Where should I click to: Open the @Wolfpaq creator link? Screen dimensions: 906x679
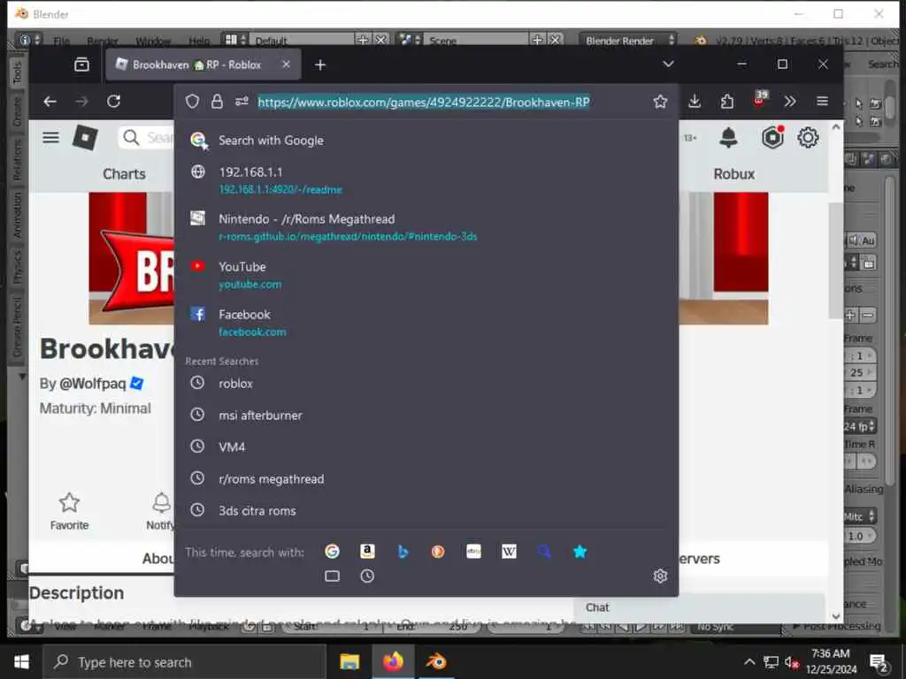92,384
